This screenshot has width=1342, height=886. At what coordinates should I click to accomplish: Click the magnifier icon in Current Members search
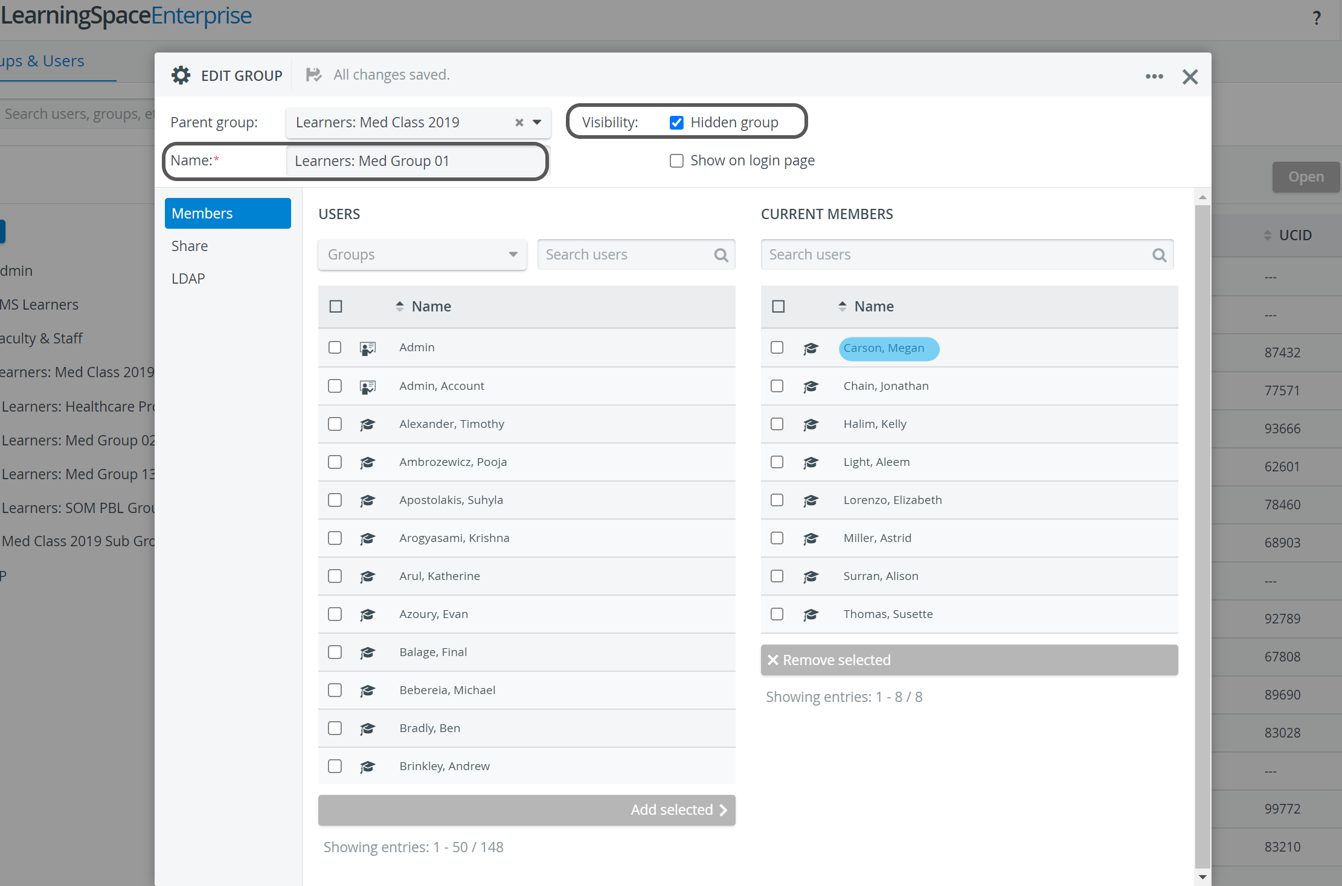[x=1159, y=255]
